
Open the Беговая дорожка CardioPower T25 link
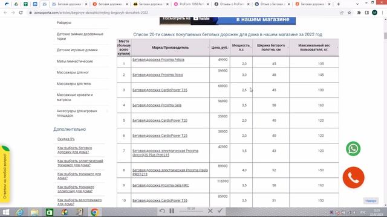coord(160,136)
